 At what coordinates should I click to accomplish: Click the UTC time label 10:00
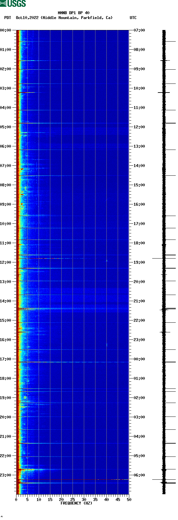coord(139,88)
